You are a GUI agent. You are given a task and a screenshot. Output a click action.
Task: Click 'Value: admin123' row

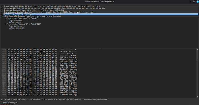[x=16, y=28]
